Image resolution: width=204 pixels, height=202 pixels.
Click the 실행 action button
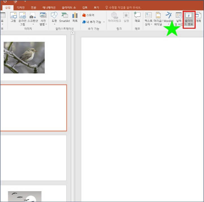[126, 17]
